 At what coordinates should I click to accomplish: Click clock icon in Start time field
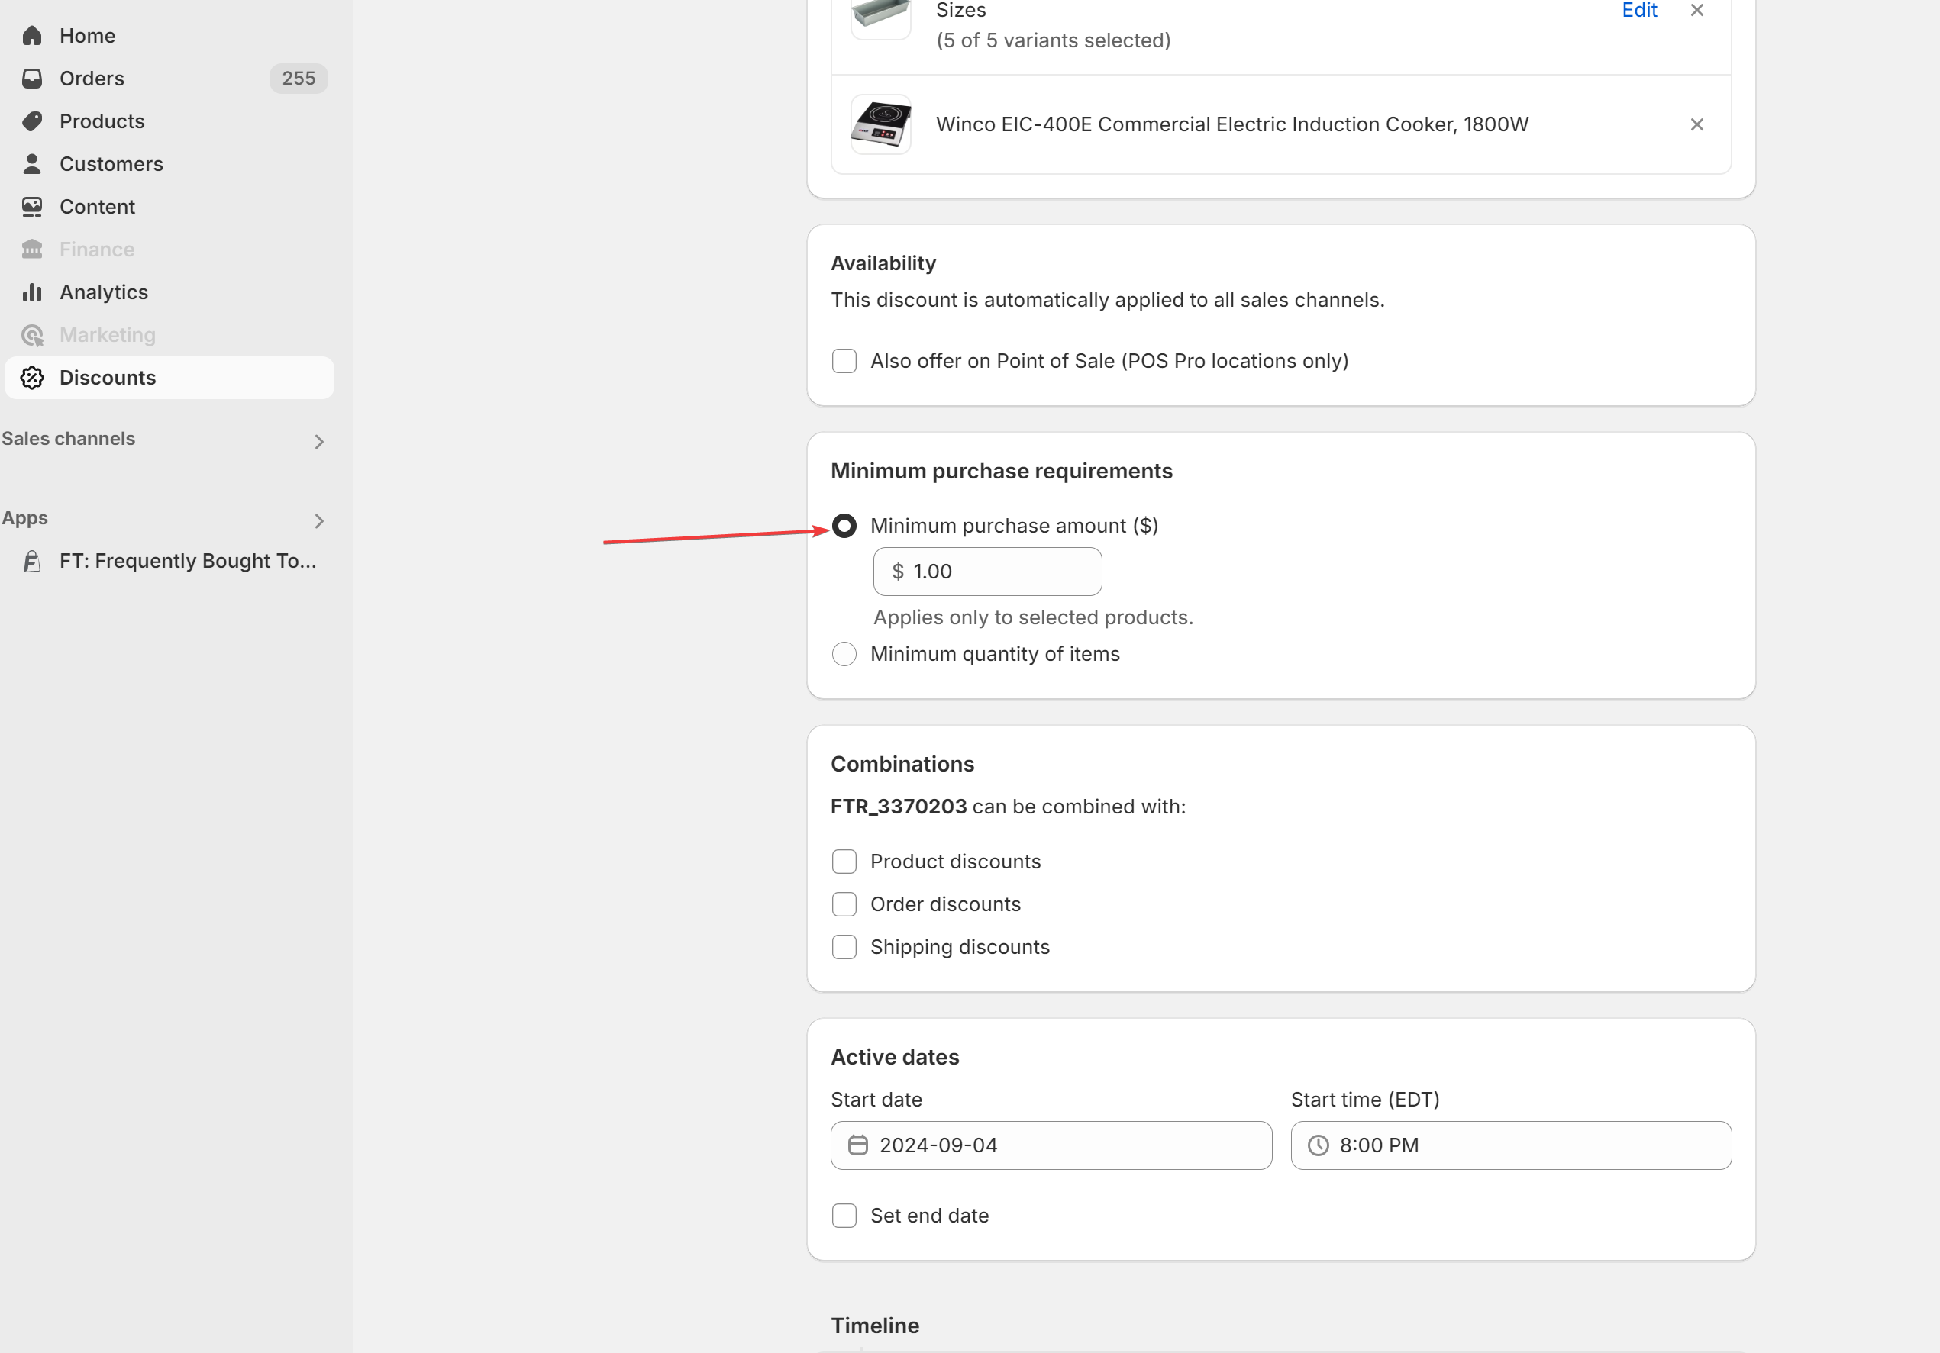click(x=1318, y=1145)
